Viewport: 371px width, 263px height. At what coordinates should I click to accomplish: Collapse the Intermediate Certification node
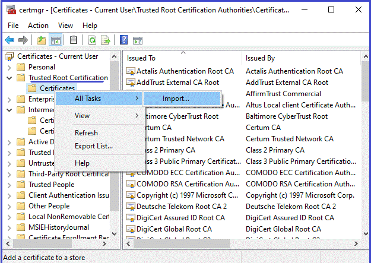pyautogui.click(x=9, y=110)
